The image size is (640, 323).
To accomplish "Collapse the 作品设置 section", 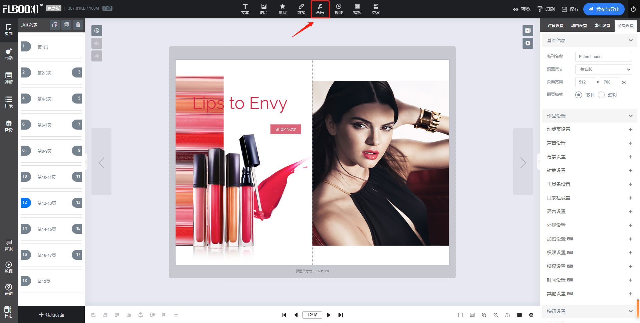I will point(631,116).
